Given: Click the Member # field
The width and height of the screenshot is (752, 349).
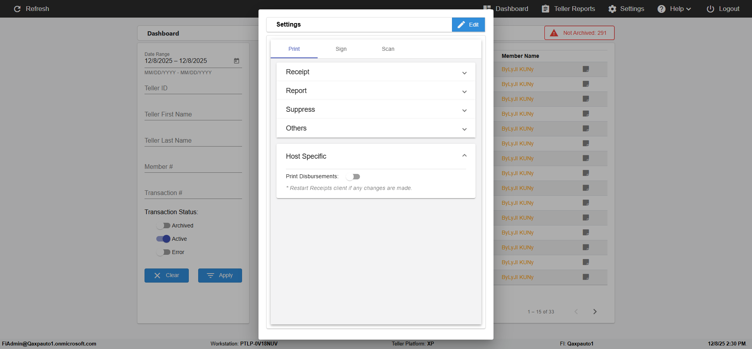Looking at the screenshot, I should coord(193,167).
